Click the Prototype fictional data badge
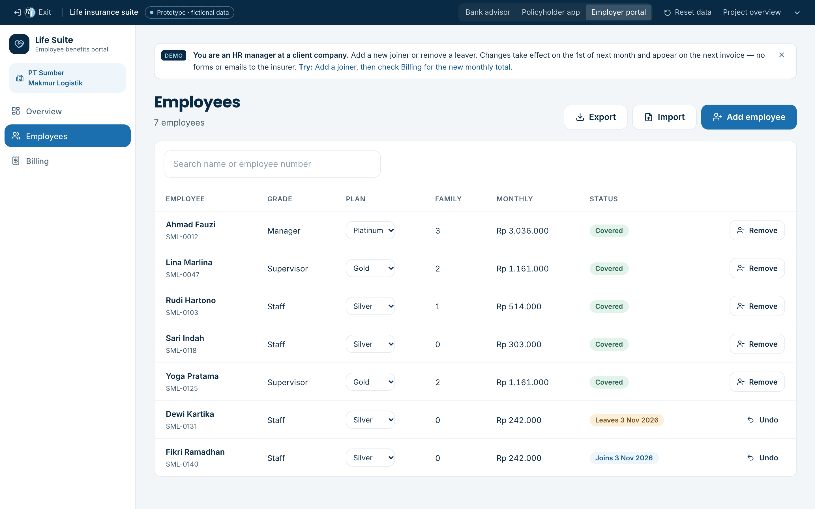This screenshot has width=815, height=509. [189, 12]
